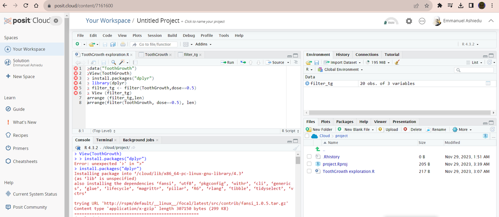499x217 pixels.
Task: Switch to the History tab
Action: tap(343, 54)
